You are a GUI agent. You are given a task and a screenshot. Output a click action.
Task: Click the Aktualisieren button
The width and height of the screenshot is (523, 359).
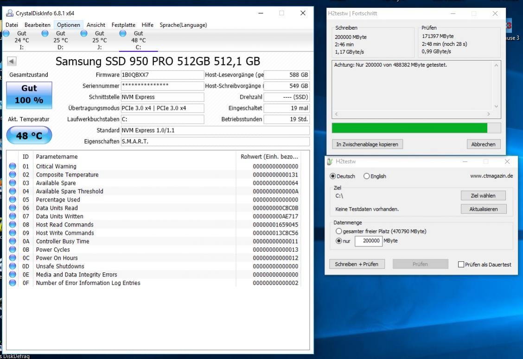484,209
